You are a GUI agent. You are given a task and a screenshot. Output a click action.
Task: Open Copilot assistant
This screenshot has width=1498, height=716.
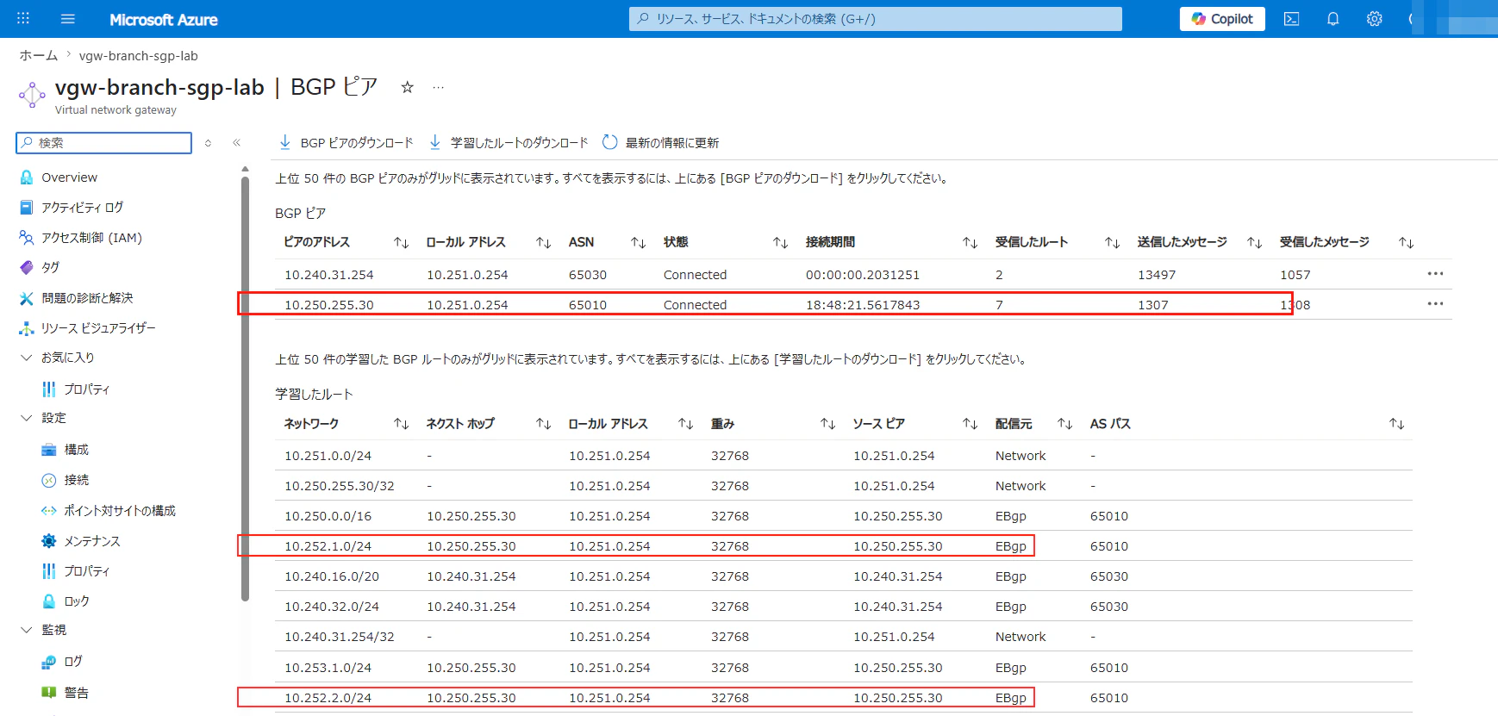1222,19
